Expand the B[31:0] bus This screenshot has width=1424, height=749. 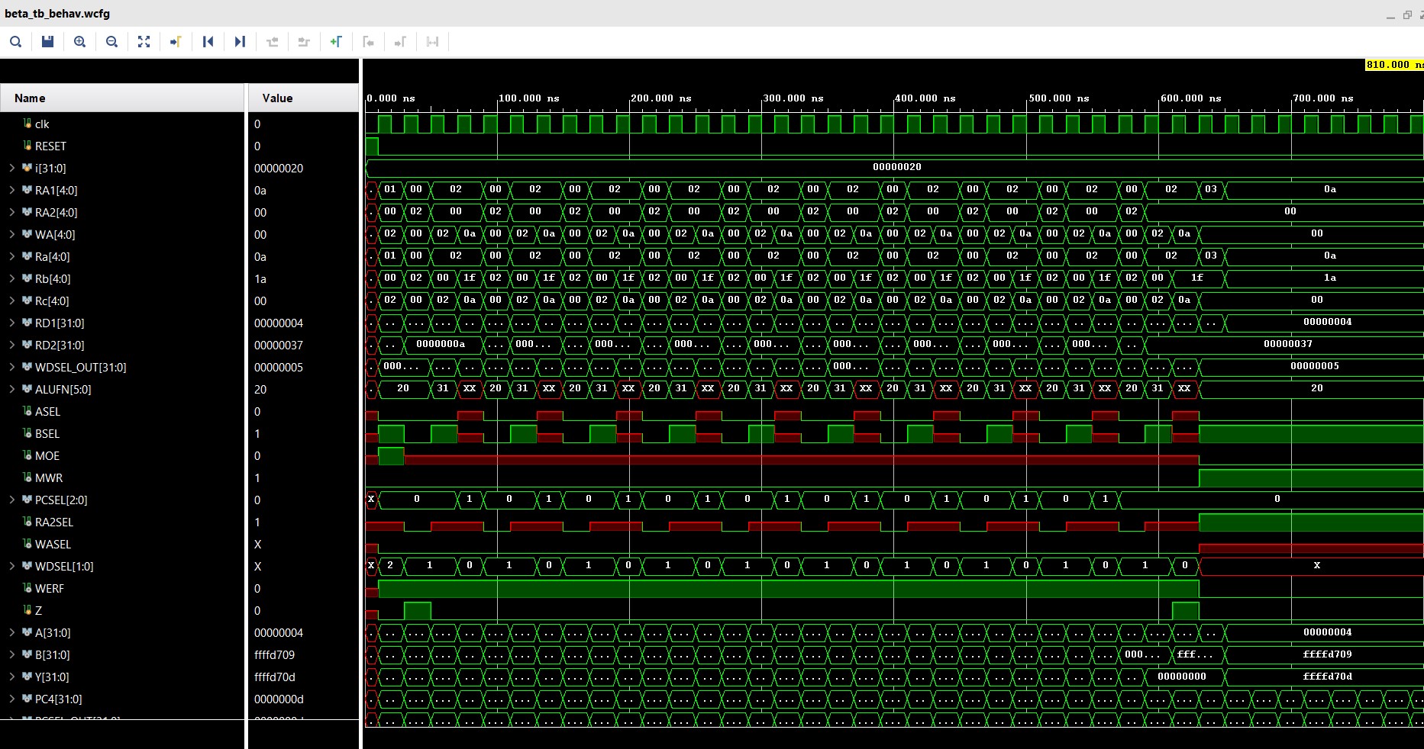tap(11, 654)
